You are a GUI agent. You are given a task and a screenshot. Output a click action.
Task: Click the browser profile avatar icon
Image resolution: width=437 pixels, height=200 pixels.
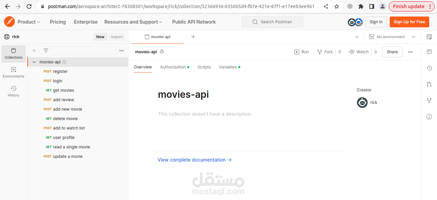point(382,6)
